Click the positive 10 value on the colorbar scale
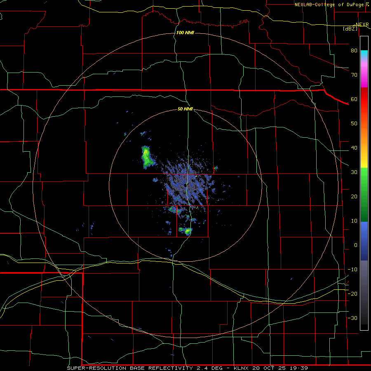 354,221
